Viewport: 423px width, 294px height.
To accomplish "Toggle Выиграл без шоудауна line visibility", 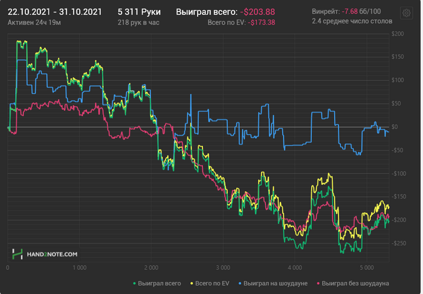I will pyautogui.click(x=355, y=283).
